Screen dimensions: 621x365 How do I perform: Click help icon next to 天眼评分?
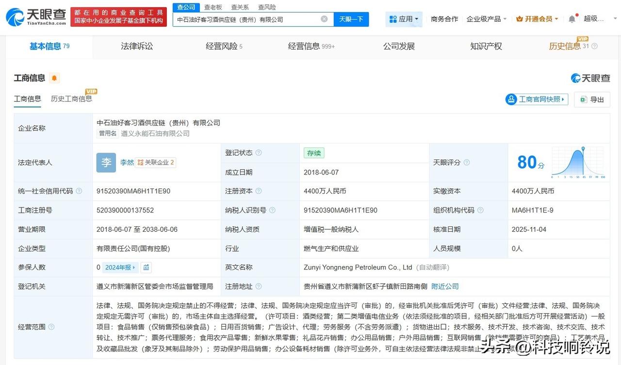point(467,162)
